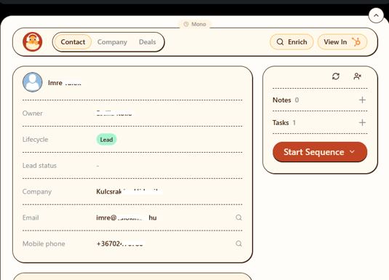
Task: Click the Lead lifecycle badge
Action: coord(106,140)
